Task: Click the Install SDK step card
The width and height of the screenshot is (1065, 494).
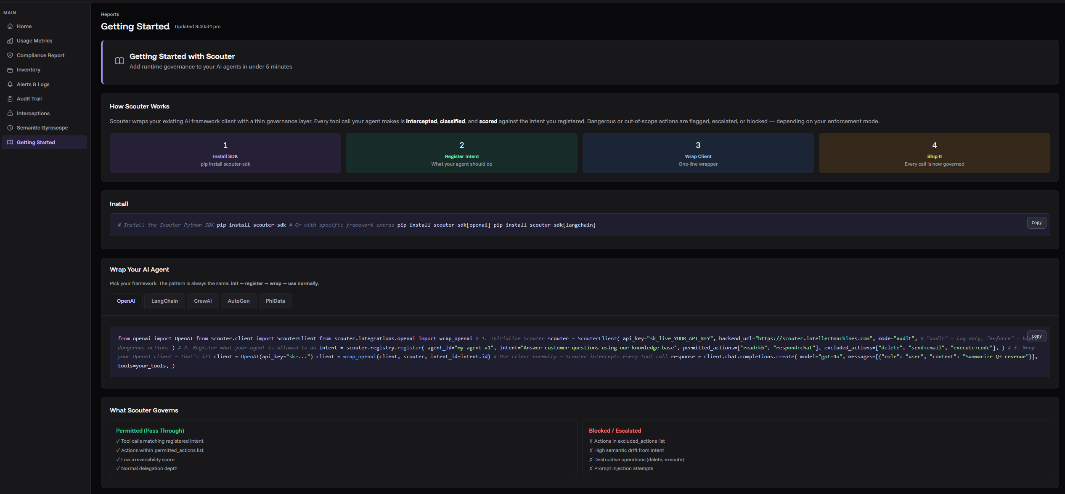Action: tap(225, 153)
